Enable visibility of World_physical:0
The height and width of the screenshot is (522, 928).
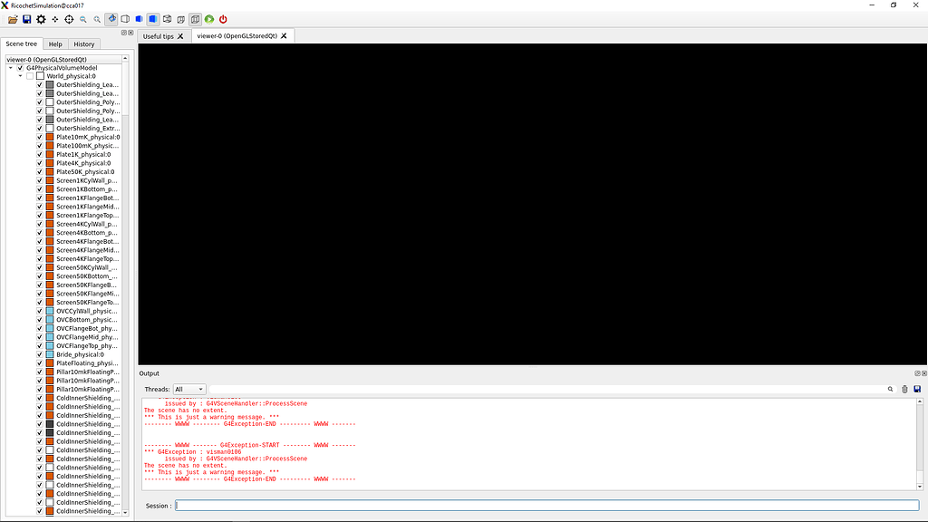pyautogui.click(x=28, y=76)
